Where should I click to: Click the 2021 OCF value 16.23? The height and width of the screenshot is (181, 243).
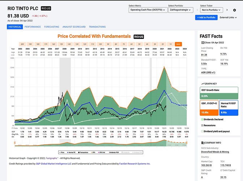coord(164,132)
